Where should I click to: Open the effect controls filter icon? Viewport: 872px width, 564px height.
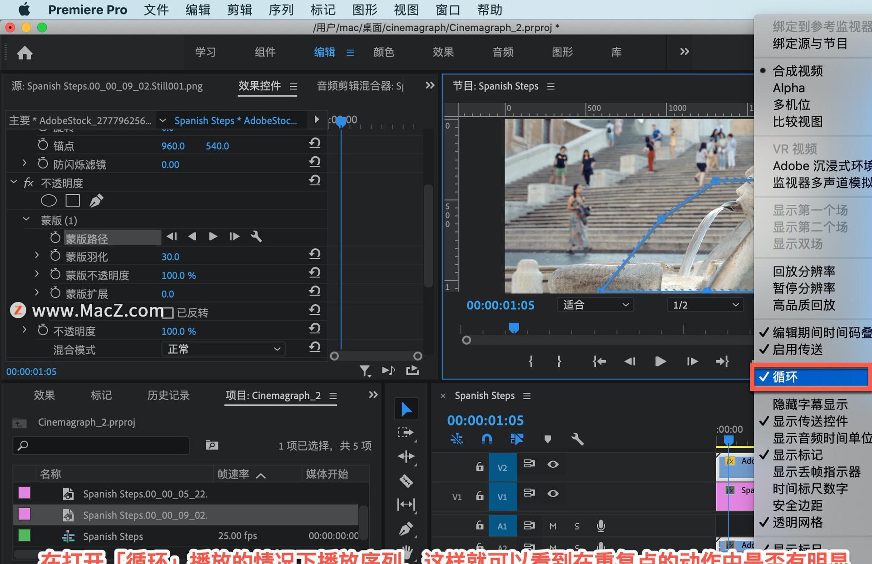[365, 371]
